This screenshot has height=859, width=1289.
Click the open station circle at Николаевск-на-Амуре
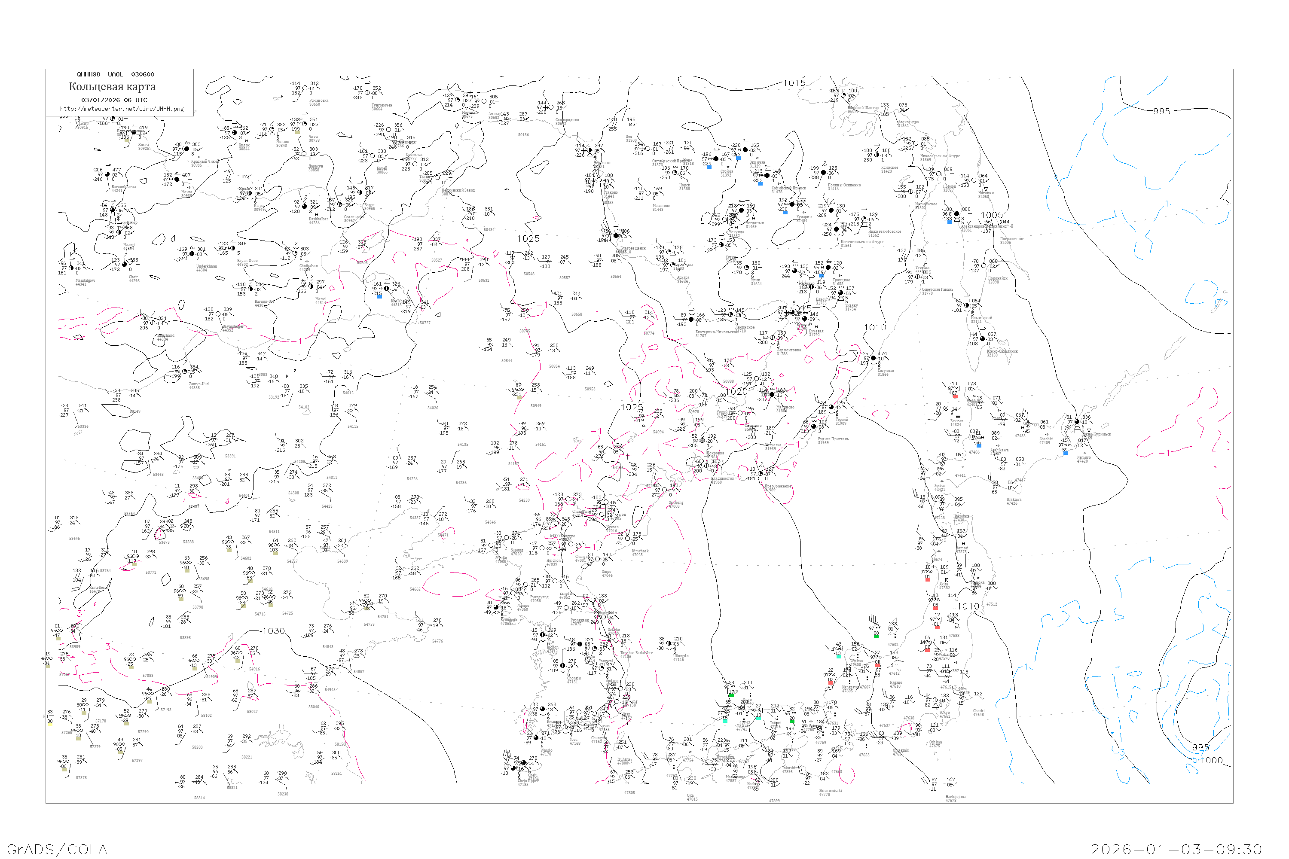916,143
